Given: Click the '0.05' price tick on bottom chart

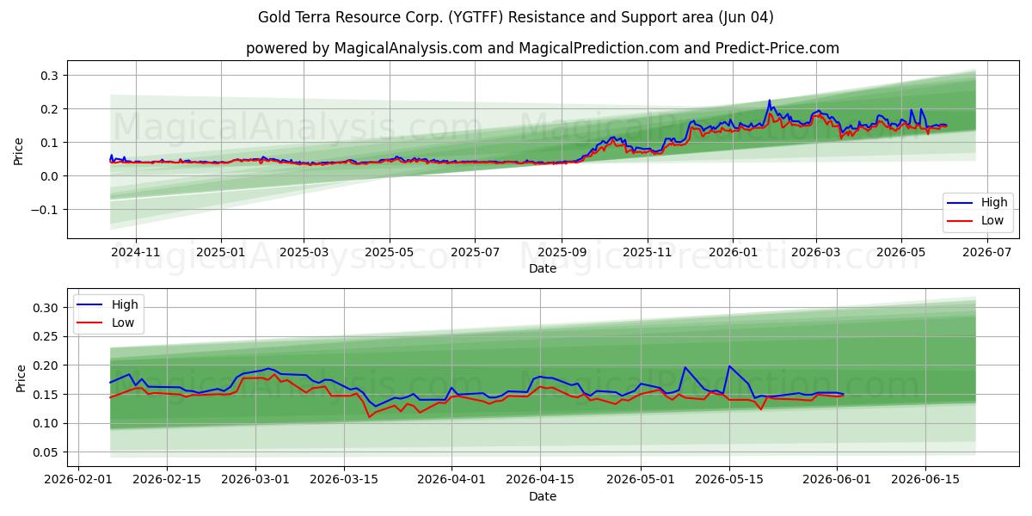Looking at the screenshot, I should (x=45, y=452).
